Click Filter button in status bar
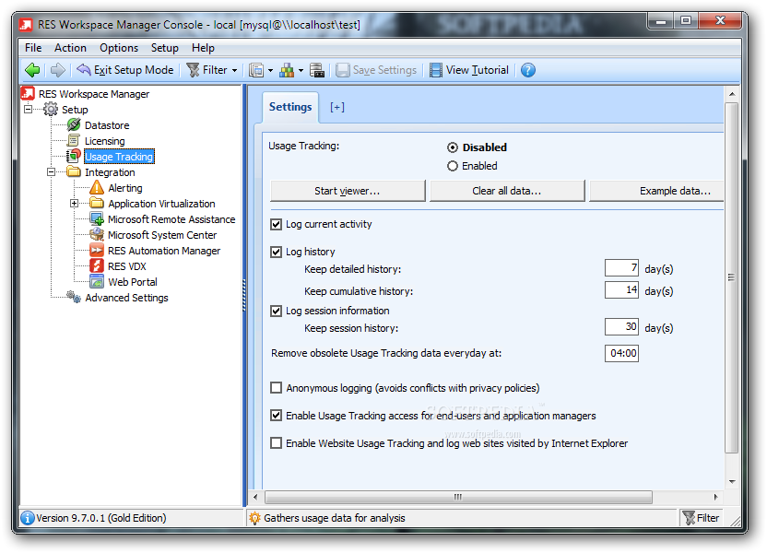The image size is (767, 553). (701, 518)
